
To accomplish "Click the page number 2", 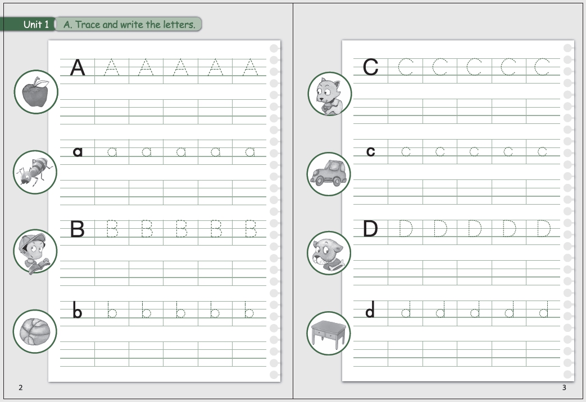I will pyautogui.click(x=21, y=388).
